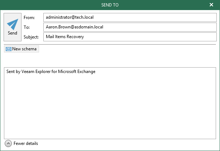This screenshot has width=220, height=151.
Task: Click empty space in the message body
Action: pyautogui.click(x=110, y=107)
